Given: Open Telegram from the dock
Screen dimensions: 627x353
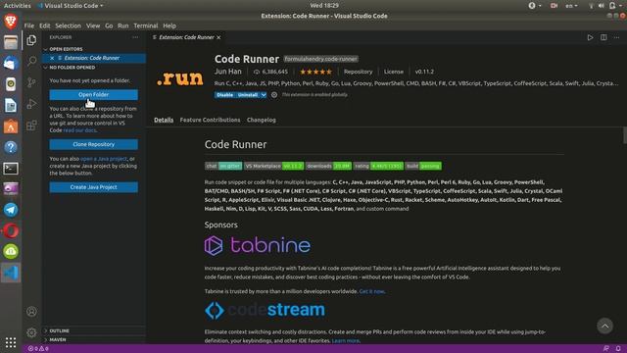Looking at the screenshot, I should (11, 210).
